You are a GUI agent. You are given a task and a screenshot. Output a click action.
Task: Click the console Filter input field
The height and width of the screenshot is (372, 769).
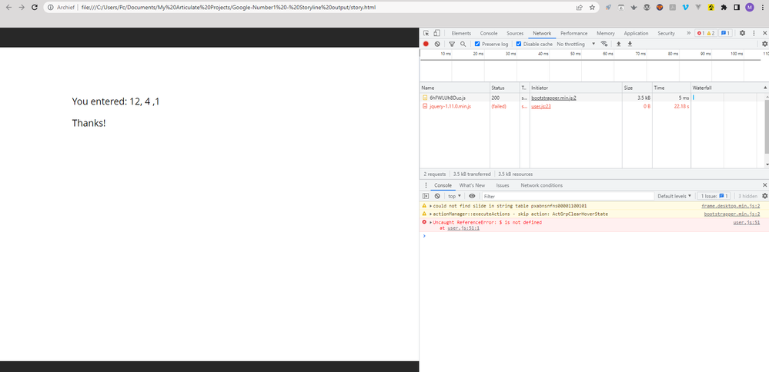click(x=567, y=196)
